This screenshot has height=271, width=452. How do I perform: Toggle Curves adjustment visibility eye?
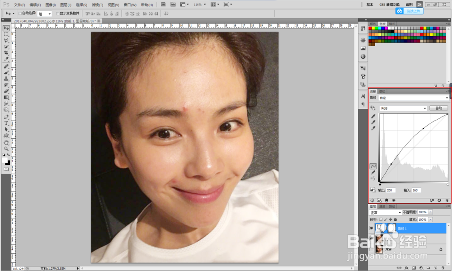[x=394, y=201]
